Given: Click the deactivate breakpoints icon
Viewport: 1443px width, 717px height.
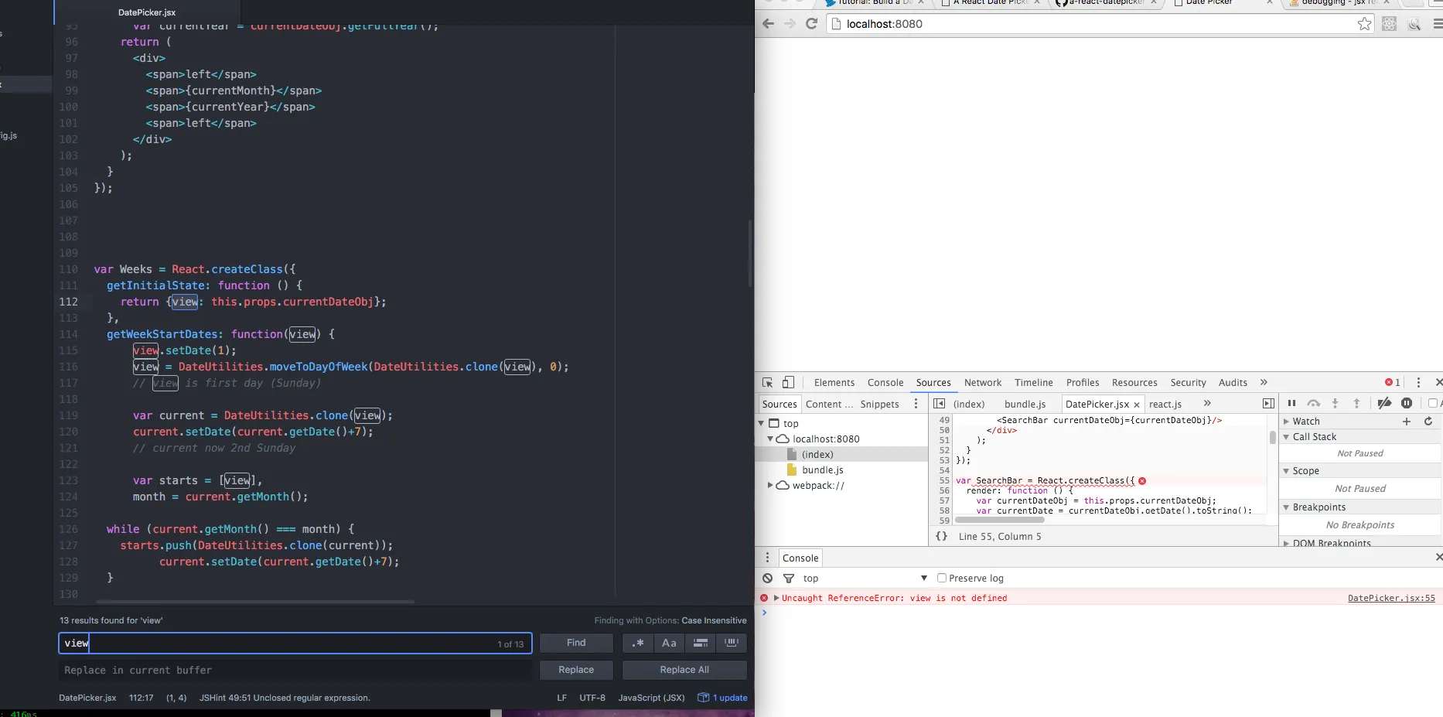Looking at the screenshot, I should (x=1384, y=403).
